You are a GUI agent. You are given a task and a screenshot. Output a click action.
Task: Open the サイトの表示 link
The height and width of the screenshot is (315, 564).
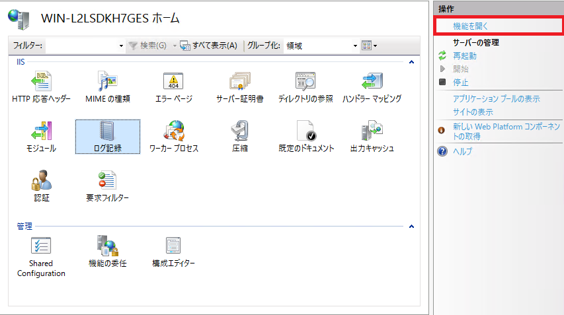473,112
